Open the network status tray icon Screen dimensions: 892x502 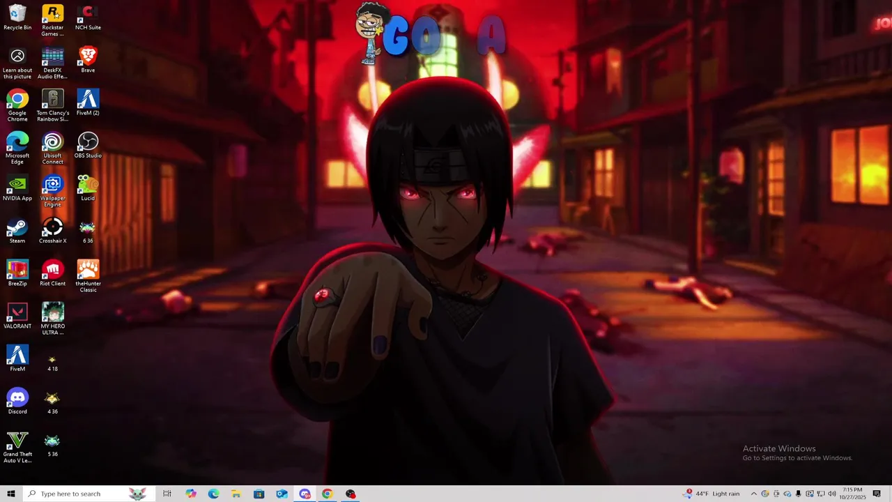click(820, 494)
